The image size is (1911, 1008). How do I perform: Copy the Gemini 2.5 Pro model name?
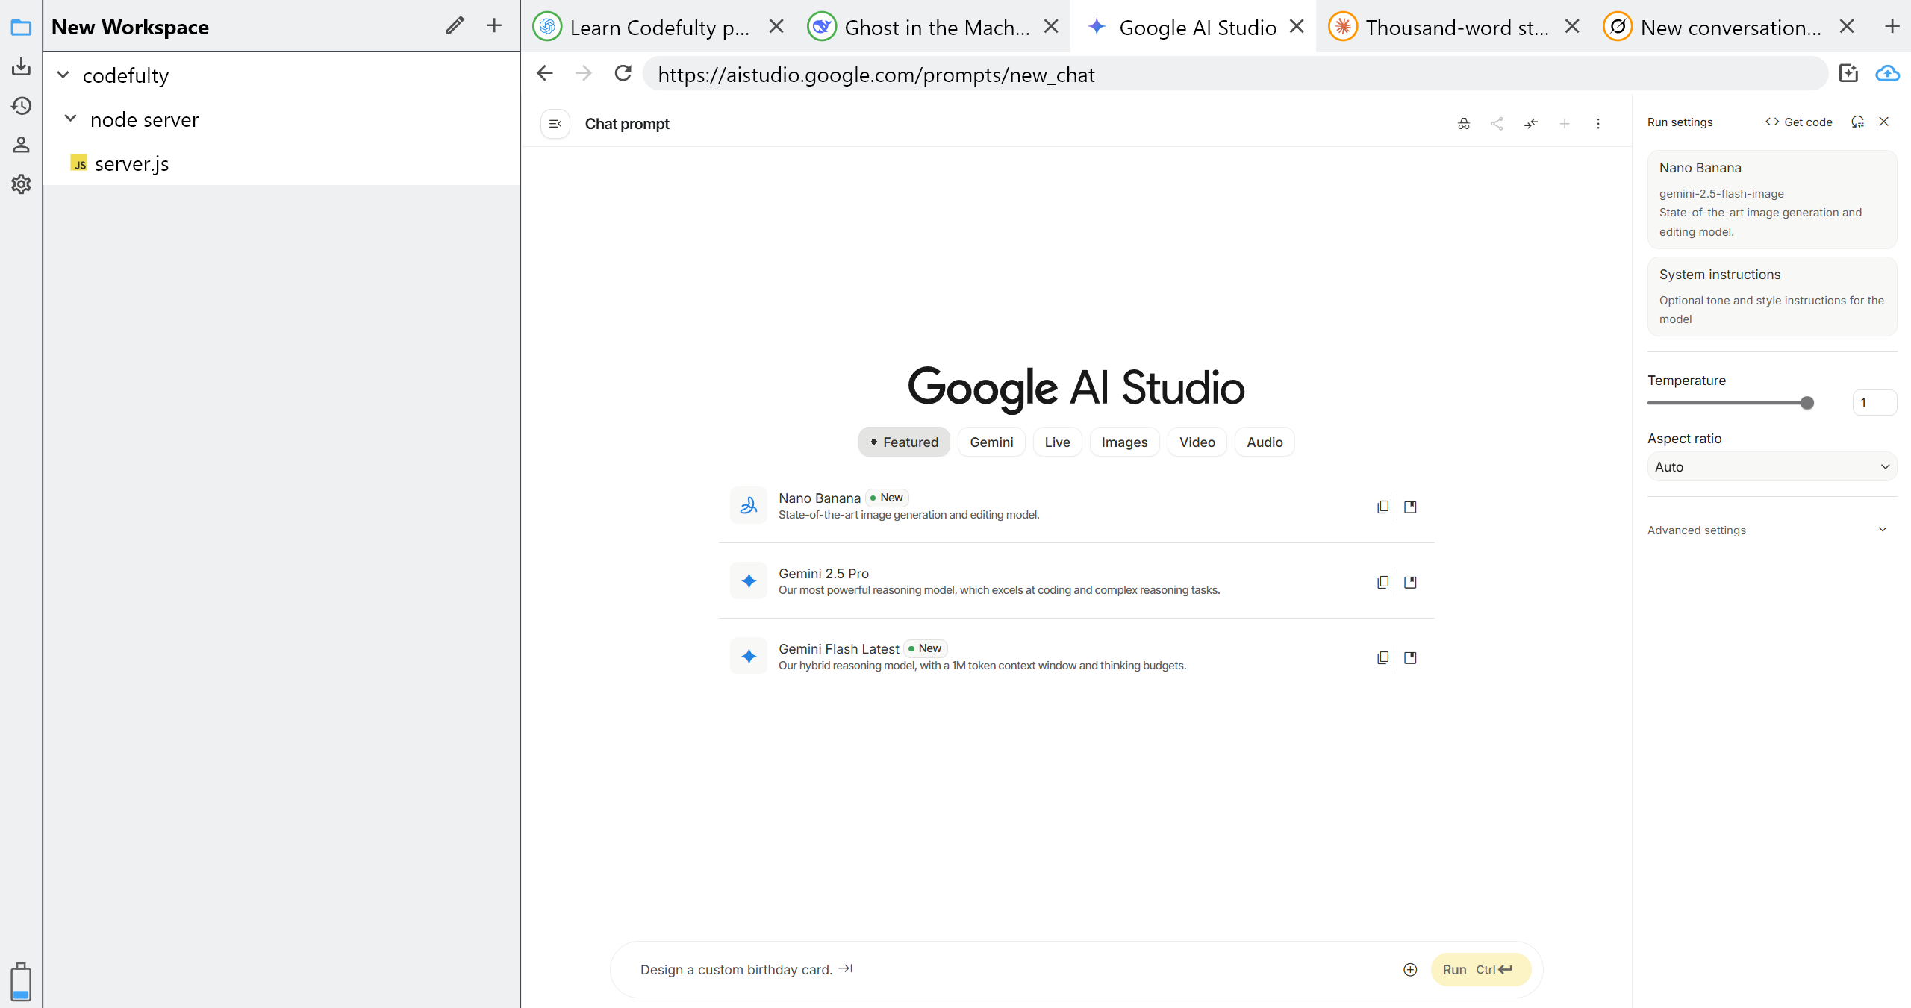(1382, 582)
